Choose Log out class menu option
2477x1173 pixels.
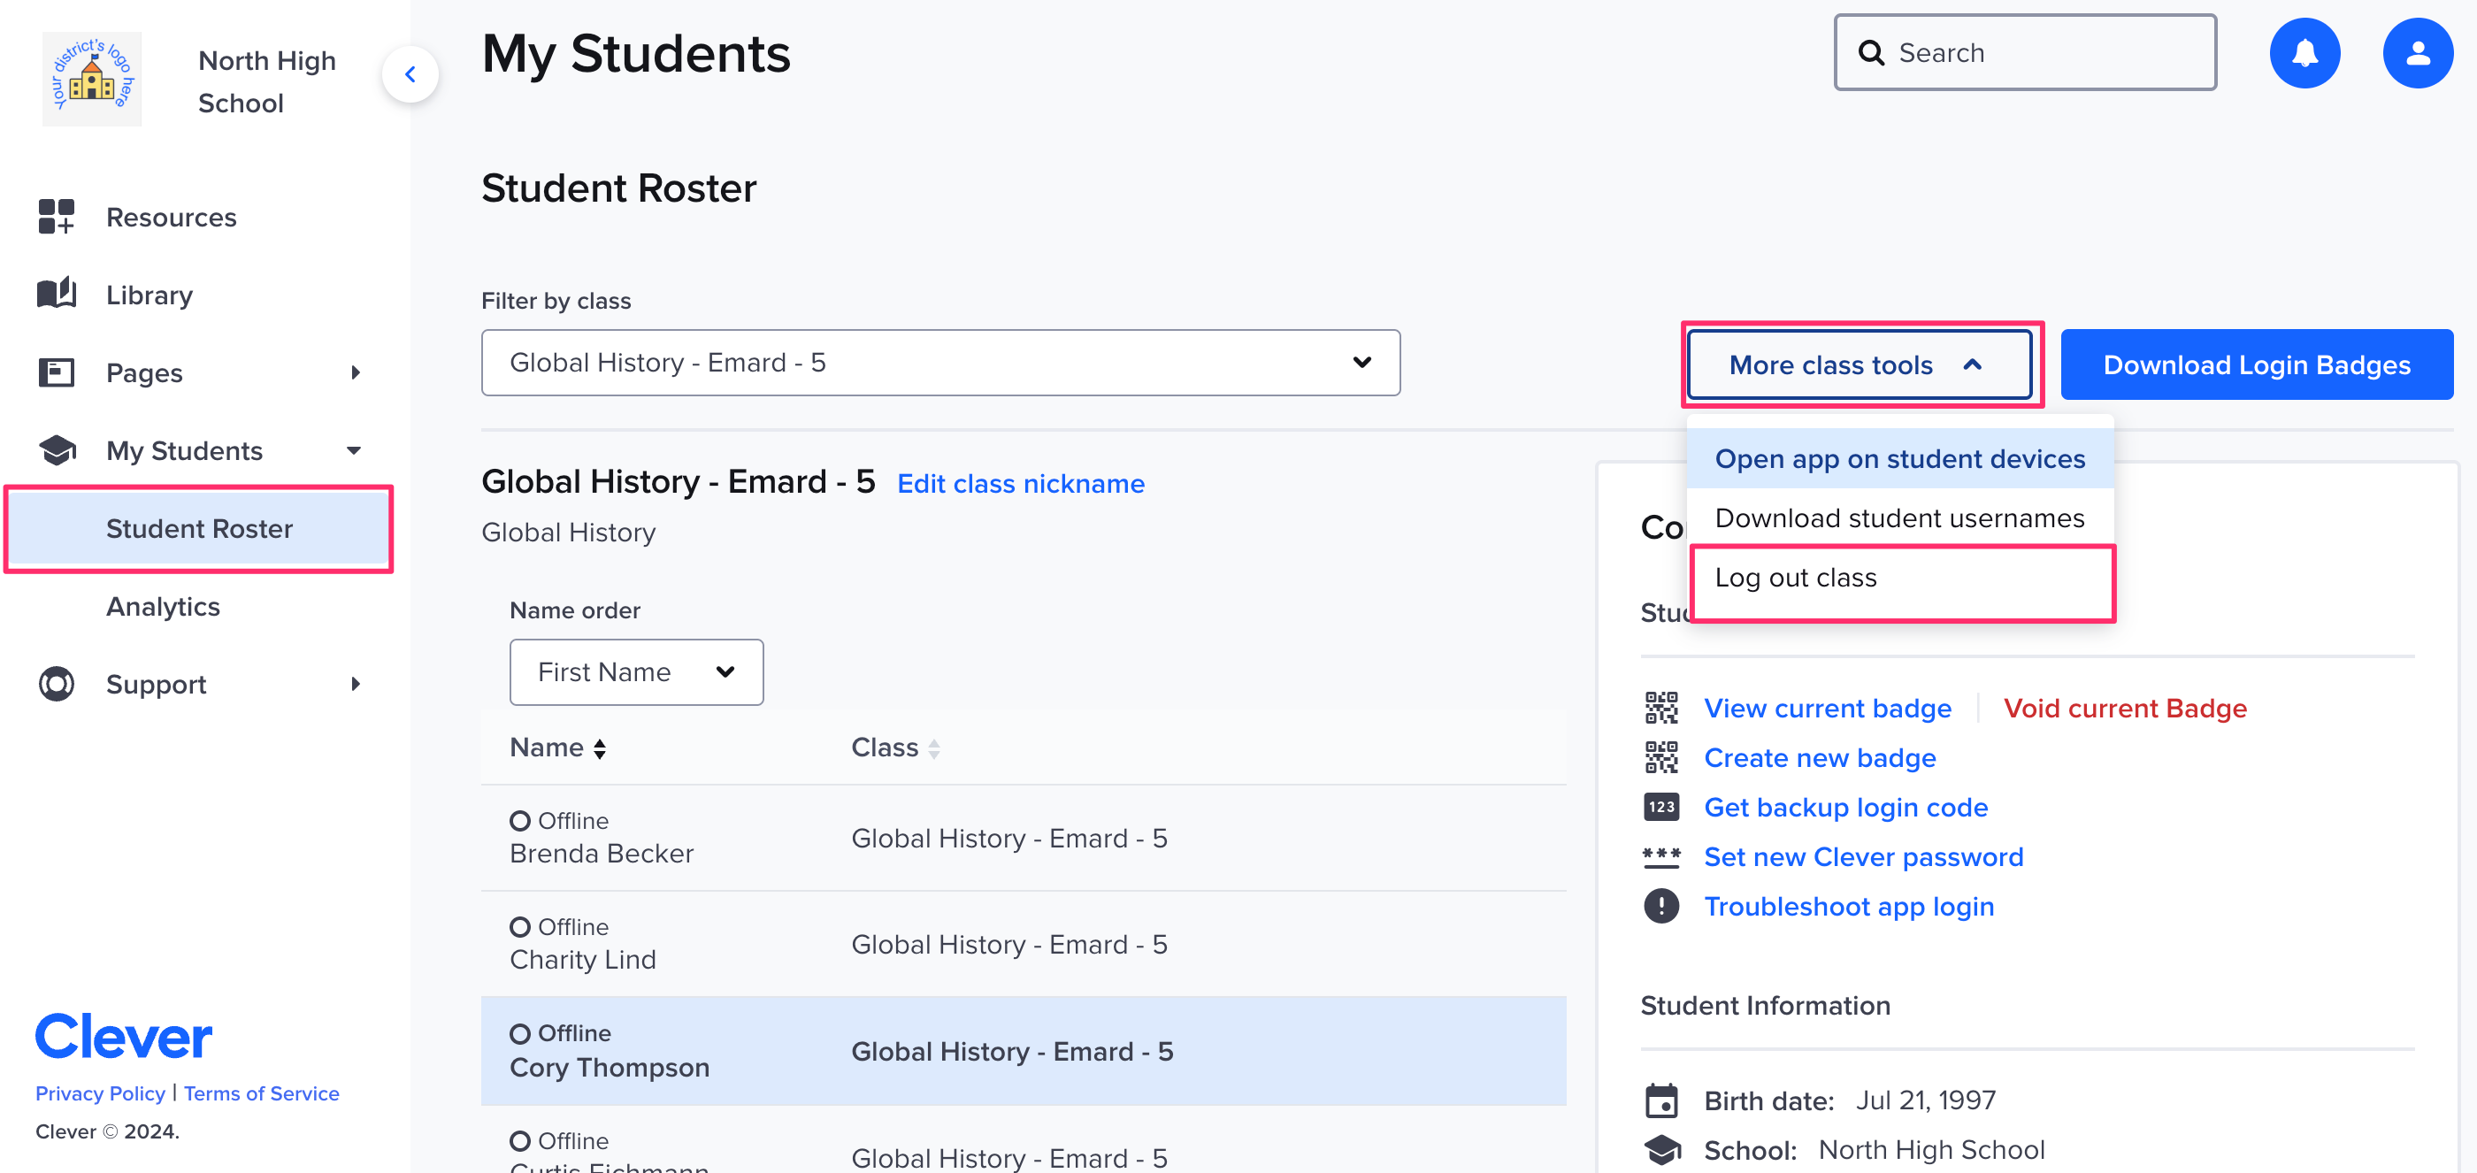1901,578
